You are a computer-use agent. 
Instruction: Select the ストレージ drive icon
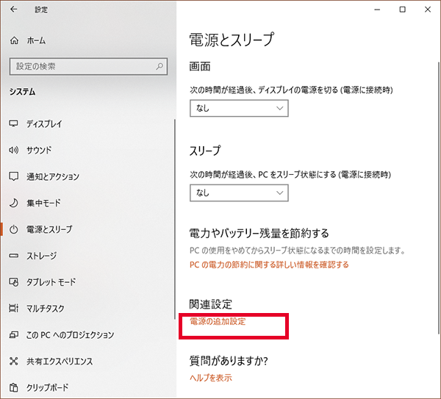click(13, 256)
